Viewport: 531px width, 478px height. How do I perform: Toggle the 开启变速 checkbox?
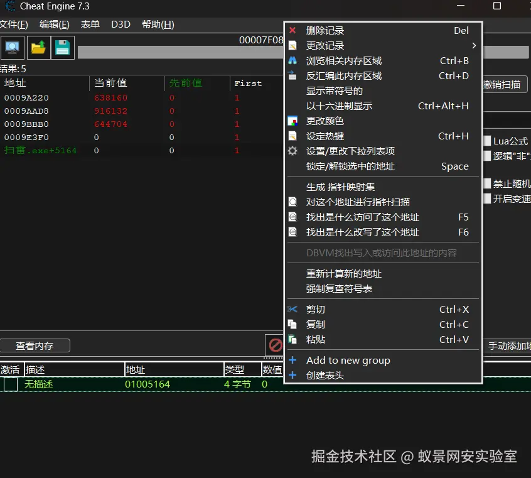point(487,198)
